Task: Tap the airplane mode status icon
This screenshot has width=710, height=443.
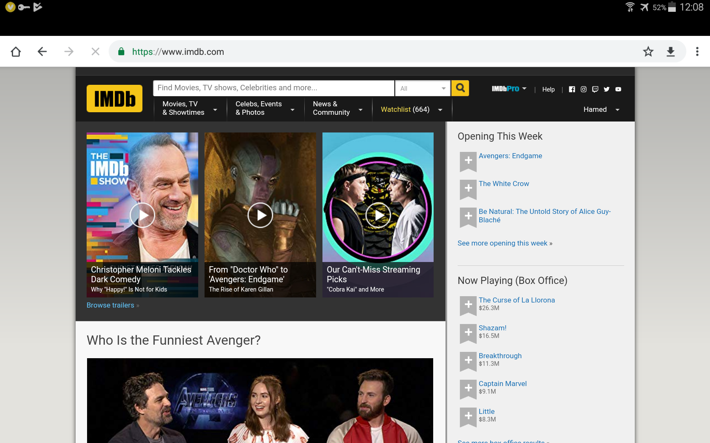Action: point(644,7)
